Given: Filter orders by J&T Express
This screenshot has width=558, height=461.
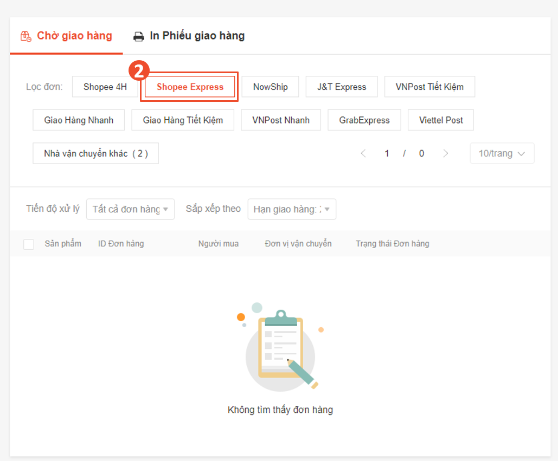Looking at the screenshot, I should coord(342,87).
